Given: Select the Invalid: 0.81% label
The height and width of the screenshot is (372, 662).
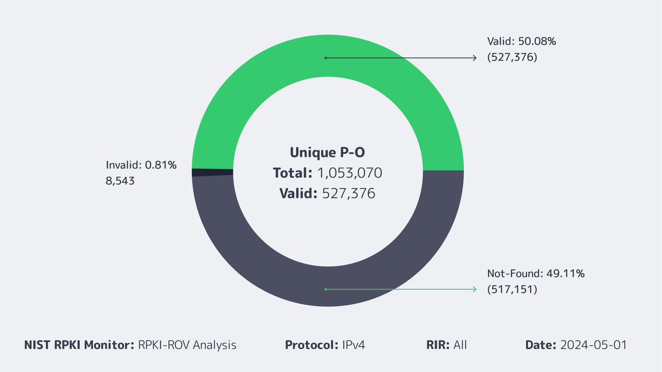Looking at the screenshot, I should coord(141,165).
